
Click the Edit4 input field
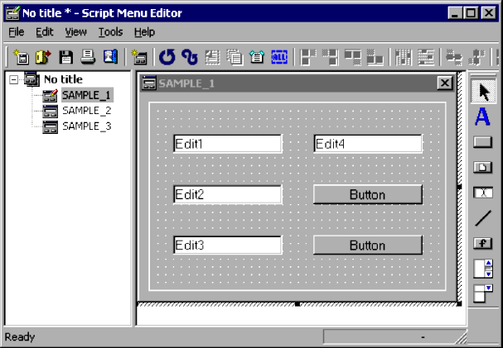pyautogui.click(x=368, y=144)
